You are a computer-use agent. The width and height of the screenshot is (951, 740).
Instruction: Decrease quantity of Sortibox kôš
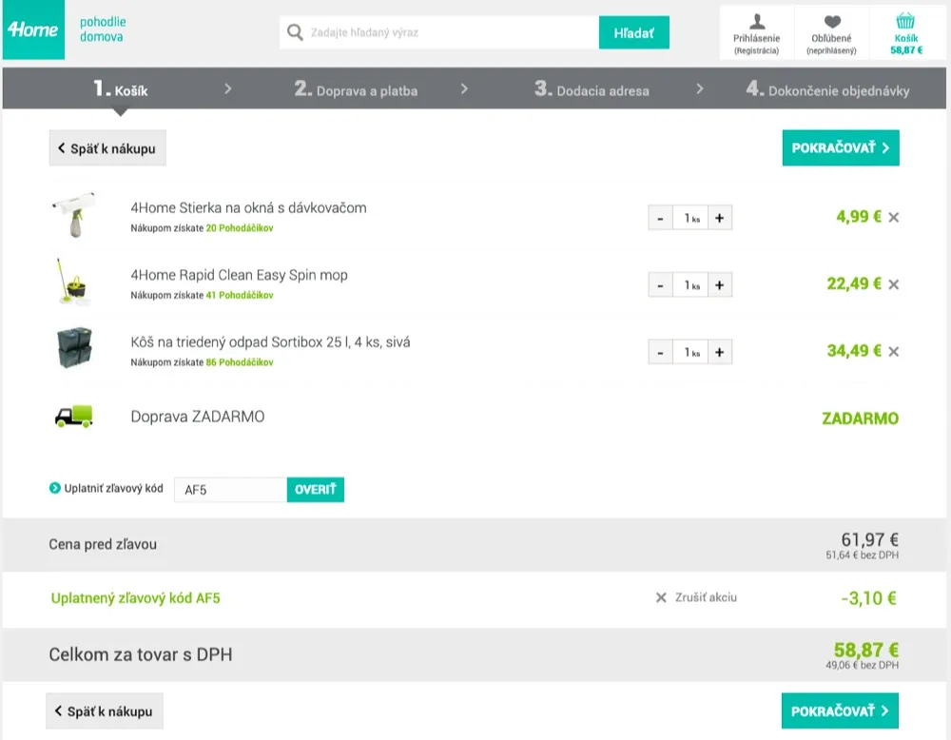tap(661, 353)
